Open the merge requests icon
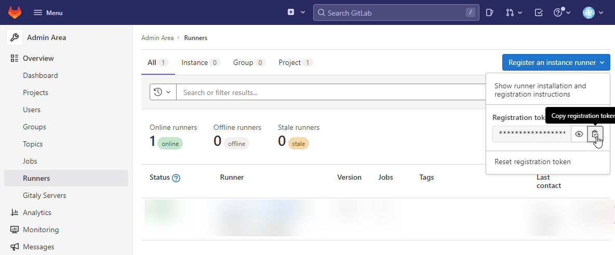Screen dimensions: 615x255 click(510, 12)
